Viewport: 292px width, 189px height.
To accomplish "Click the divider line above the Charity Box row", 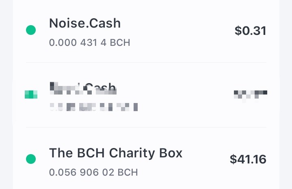I will (x=146, y=127).
